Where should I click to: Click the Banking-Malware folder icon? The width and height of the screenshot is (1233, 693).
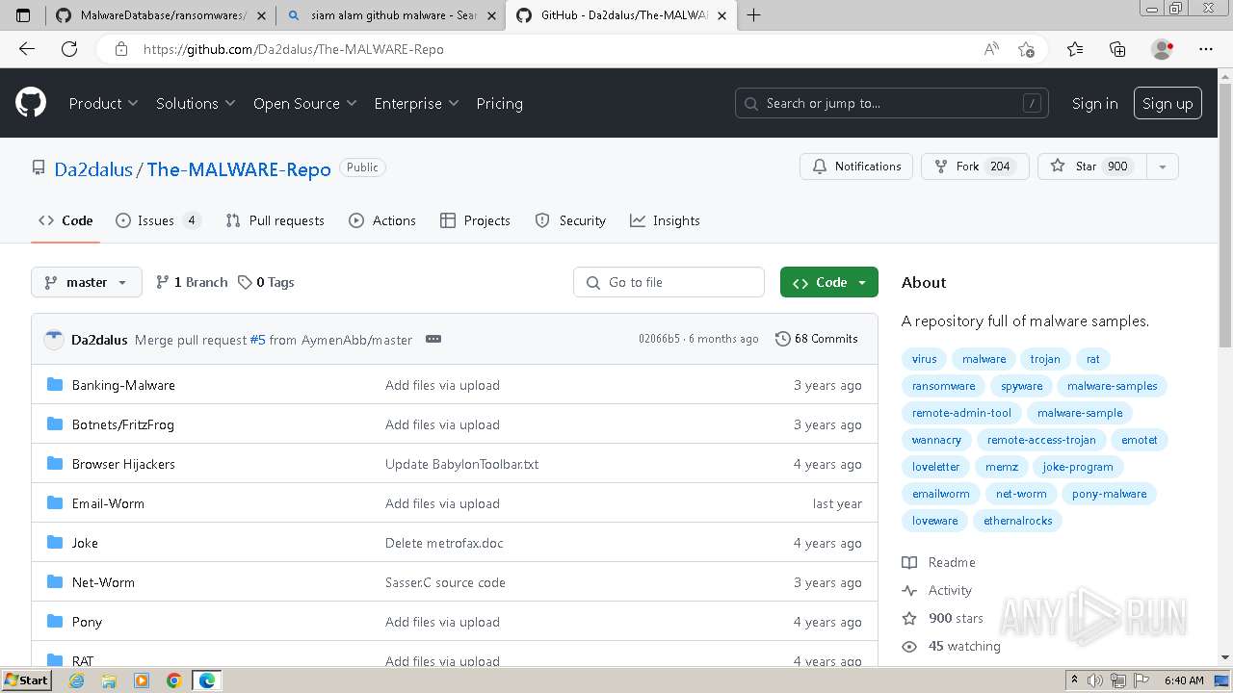pyautogui.click(x=55, y=385)
